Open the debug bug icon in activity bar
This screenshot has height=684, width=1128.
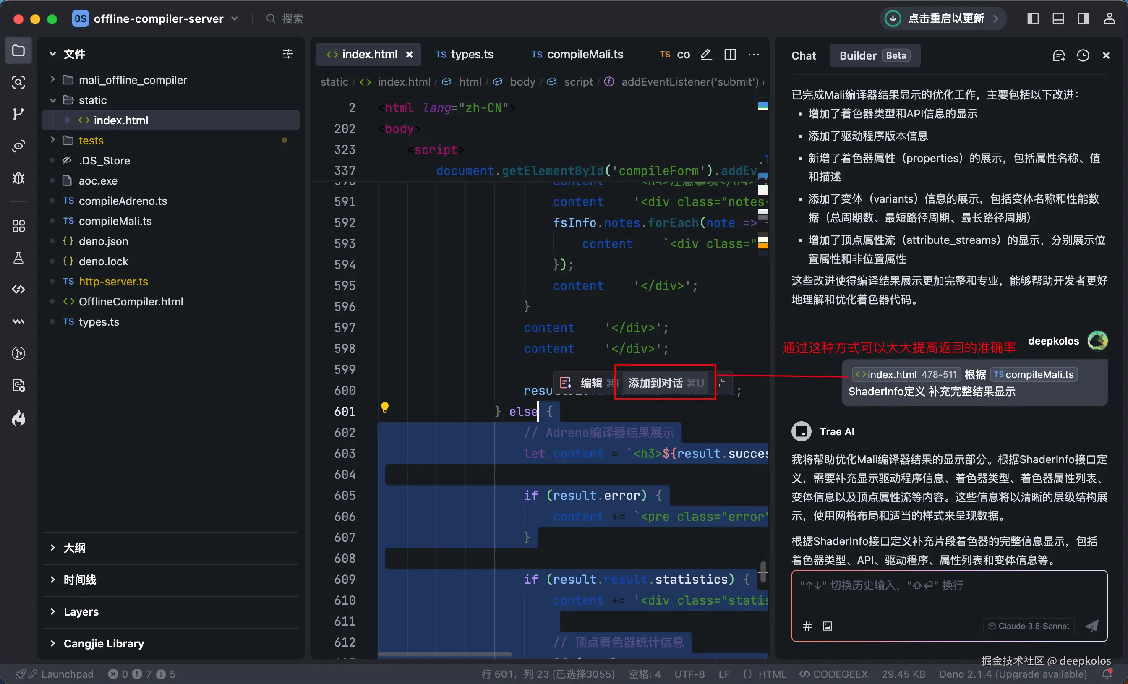pos(18,178)
